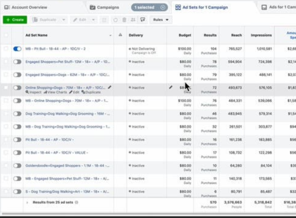The width and height of the screenshot is (296, 218).
Task: Sort by Results column header
Action: [210, 35]
